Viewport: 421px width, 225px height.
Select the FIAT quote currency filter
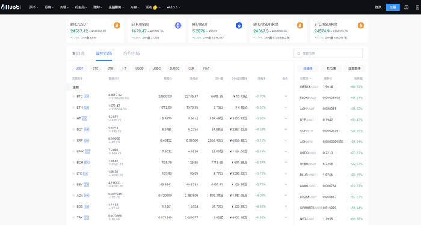tap(206, 68)
